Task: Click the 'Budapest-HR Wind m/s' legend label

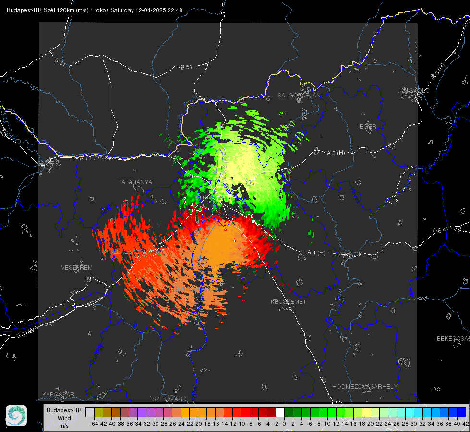Action: tap(64, 418)
